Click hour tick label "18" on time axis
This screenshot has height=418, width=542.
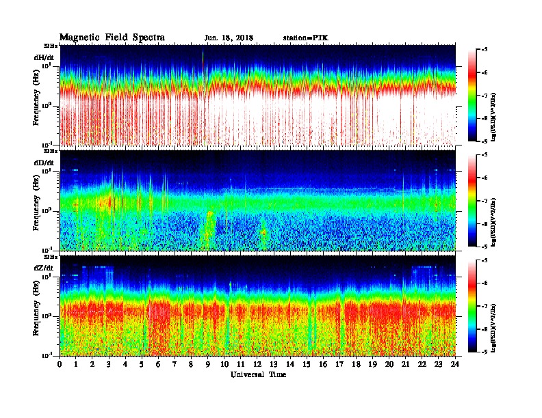pos(356,364)
